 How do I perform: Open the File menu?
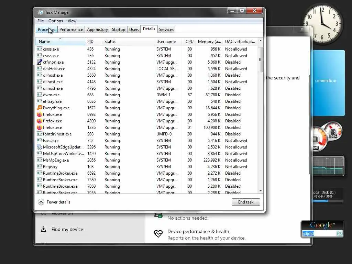41,21
